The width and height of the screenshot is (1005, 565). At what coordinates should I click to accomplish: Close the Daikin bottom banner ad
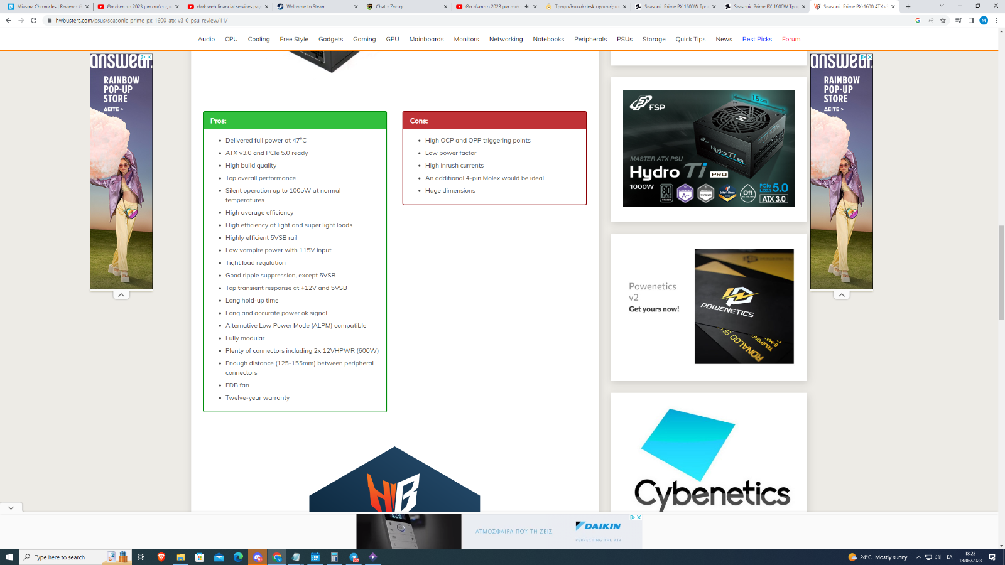pos(639,517)
